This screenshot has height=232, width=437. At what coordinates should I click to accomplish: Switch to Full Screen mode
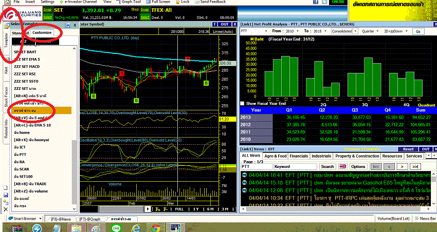tap(158, 2)
